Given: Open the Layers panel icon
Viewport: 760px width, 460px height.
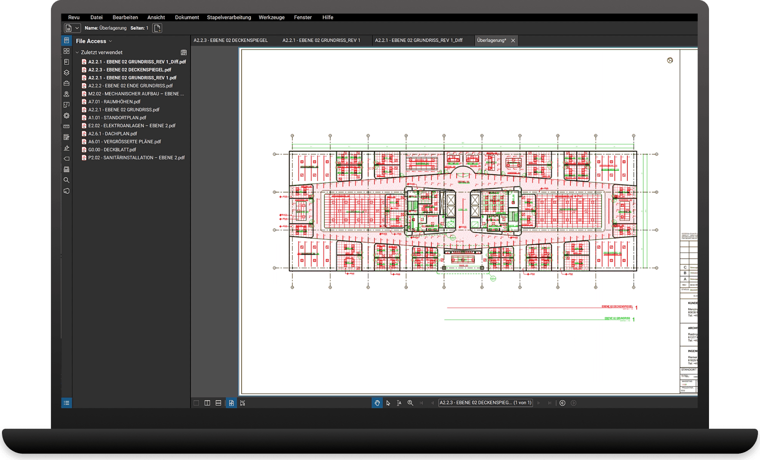Looking at the screenshot, I should click(66, 73).
